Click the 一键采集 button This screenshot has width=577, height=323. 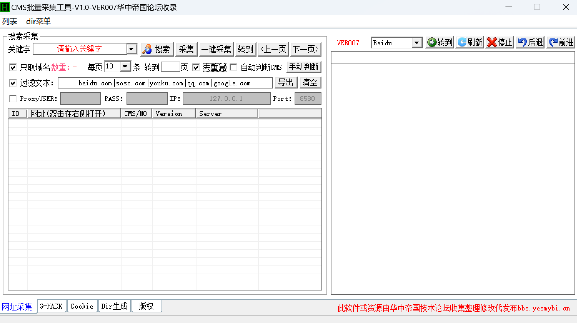(x=216, y=49)
